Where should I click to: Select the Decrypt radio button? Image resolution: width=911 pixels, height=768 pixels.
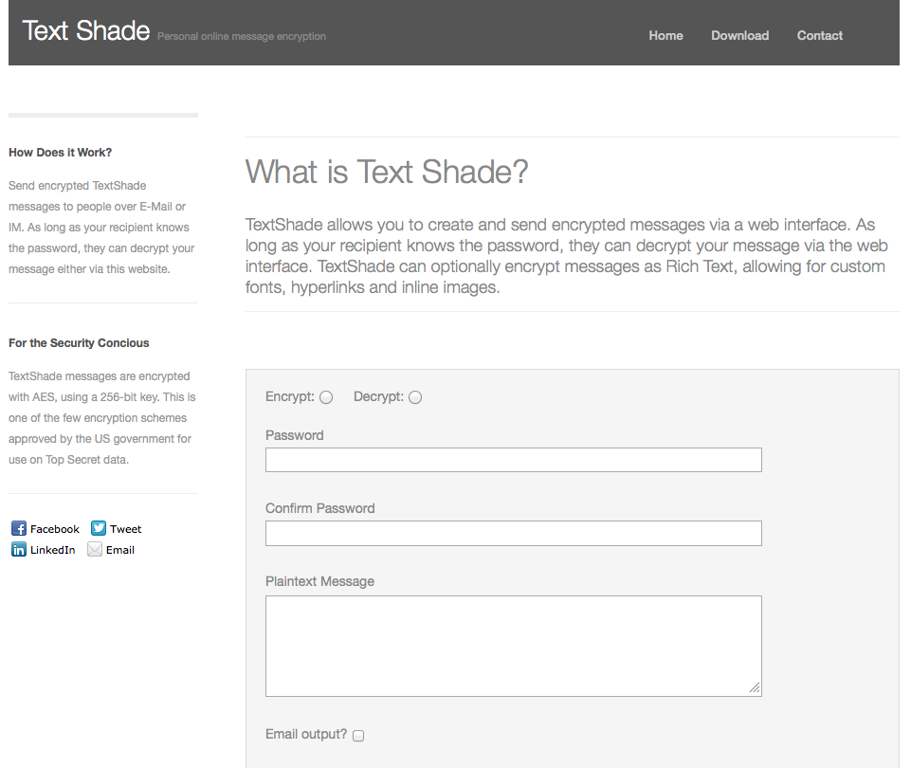point(414,396)
